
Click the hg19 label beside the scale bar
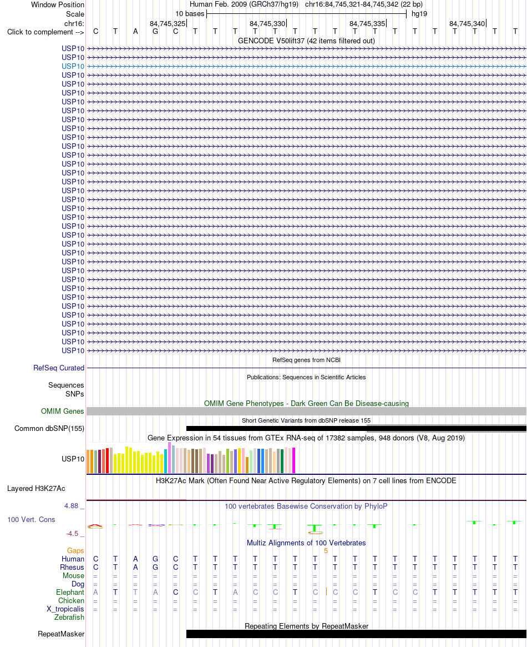[419, 14]
